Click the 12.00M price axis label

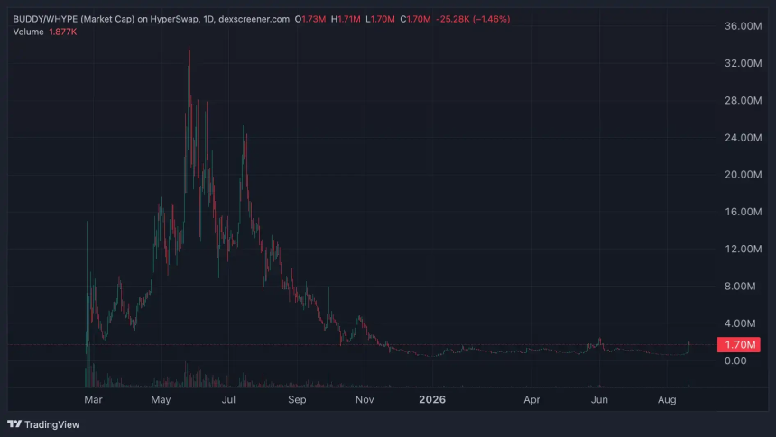pyautogui.click(x=743, y=249)
